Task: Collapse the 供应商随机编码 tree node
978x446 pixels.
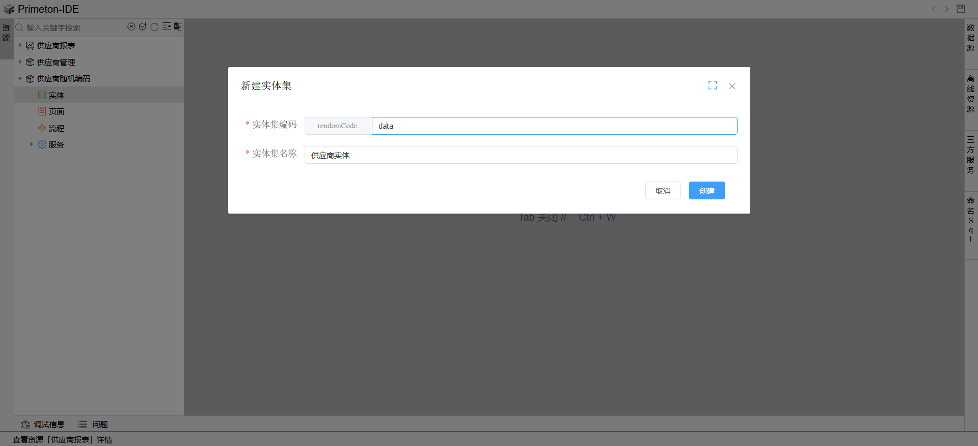Action: 20,79
